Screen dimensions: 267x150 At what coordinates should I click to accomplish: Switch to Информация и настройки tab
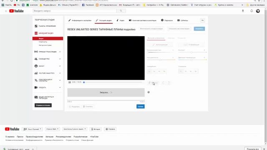(80, 20)
